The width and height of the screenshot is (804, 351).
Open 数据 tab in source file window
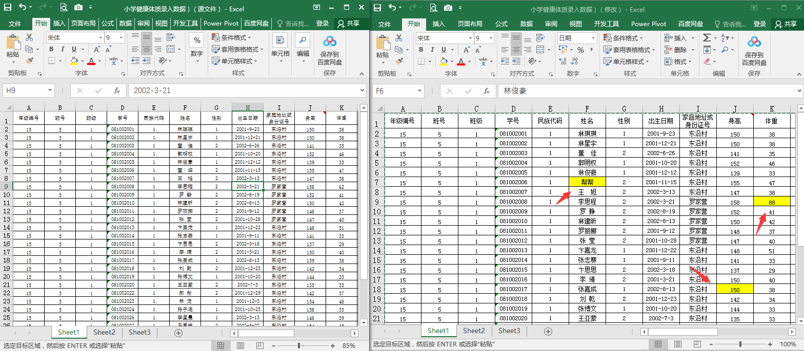126,24
